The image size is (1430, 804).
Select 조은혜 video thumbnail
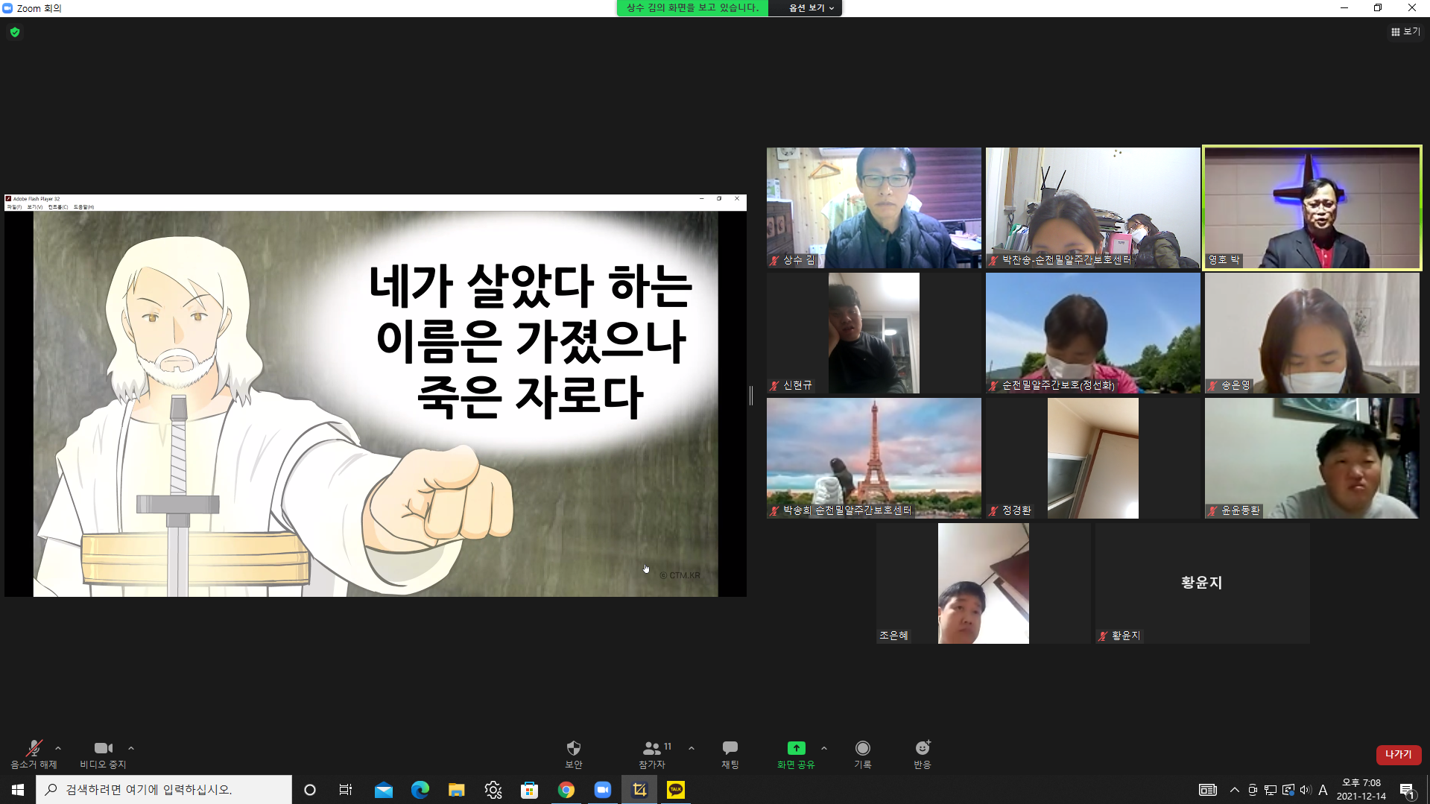[x=984, y=583]
